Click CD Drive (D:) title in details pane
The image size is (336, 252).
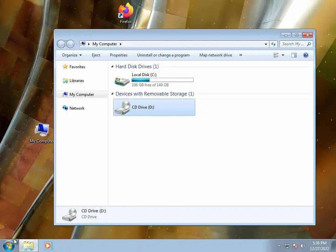pos(94,211)
